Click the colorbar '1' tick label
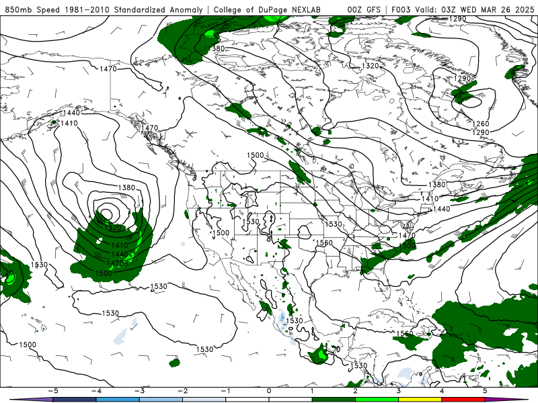This screenshot has height=403, width=538. click(x=312, y=391)
